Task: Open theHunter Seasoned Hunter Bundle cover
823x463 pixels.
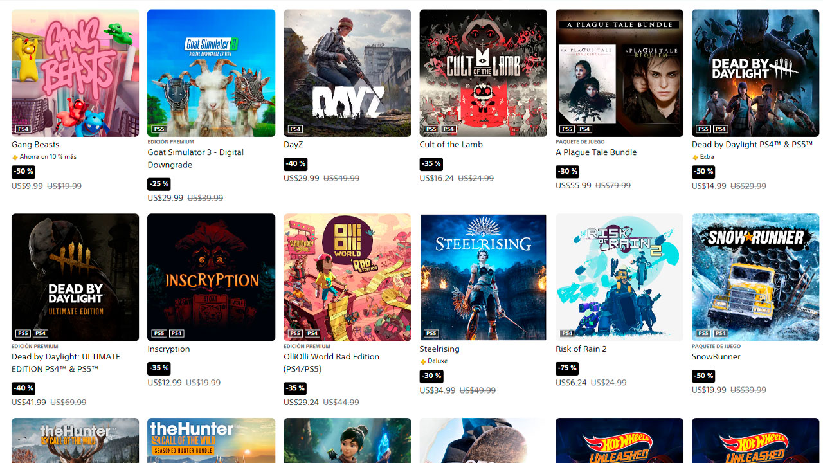Action: pos(211,440)
